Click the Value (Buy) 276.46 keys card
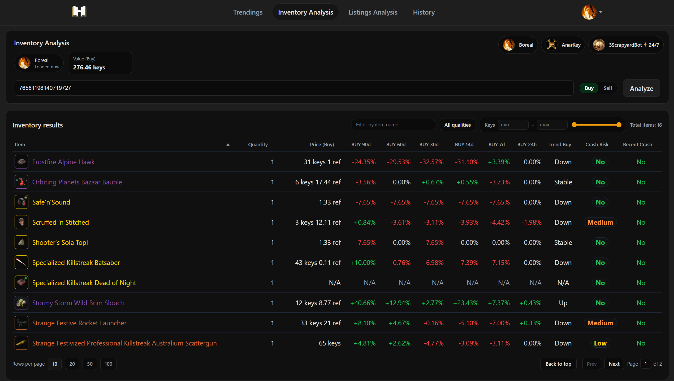The width and height of the screenshot is (674, 381). [x=101, y=63]
